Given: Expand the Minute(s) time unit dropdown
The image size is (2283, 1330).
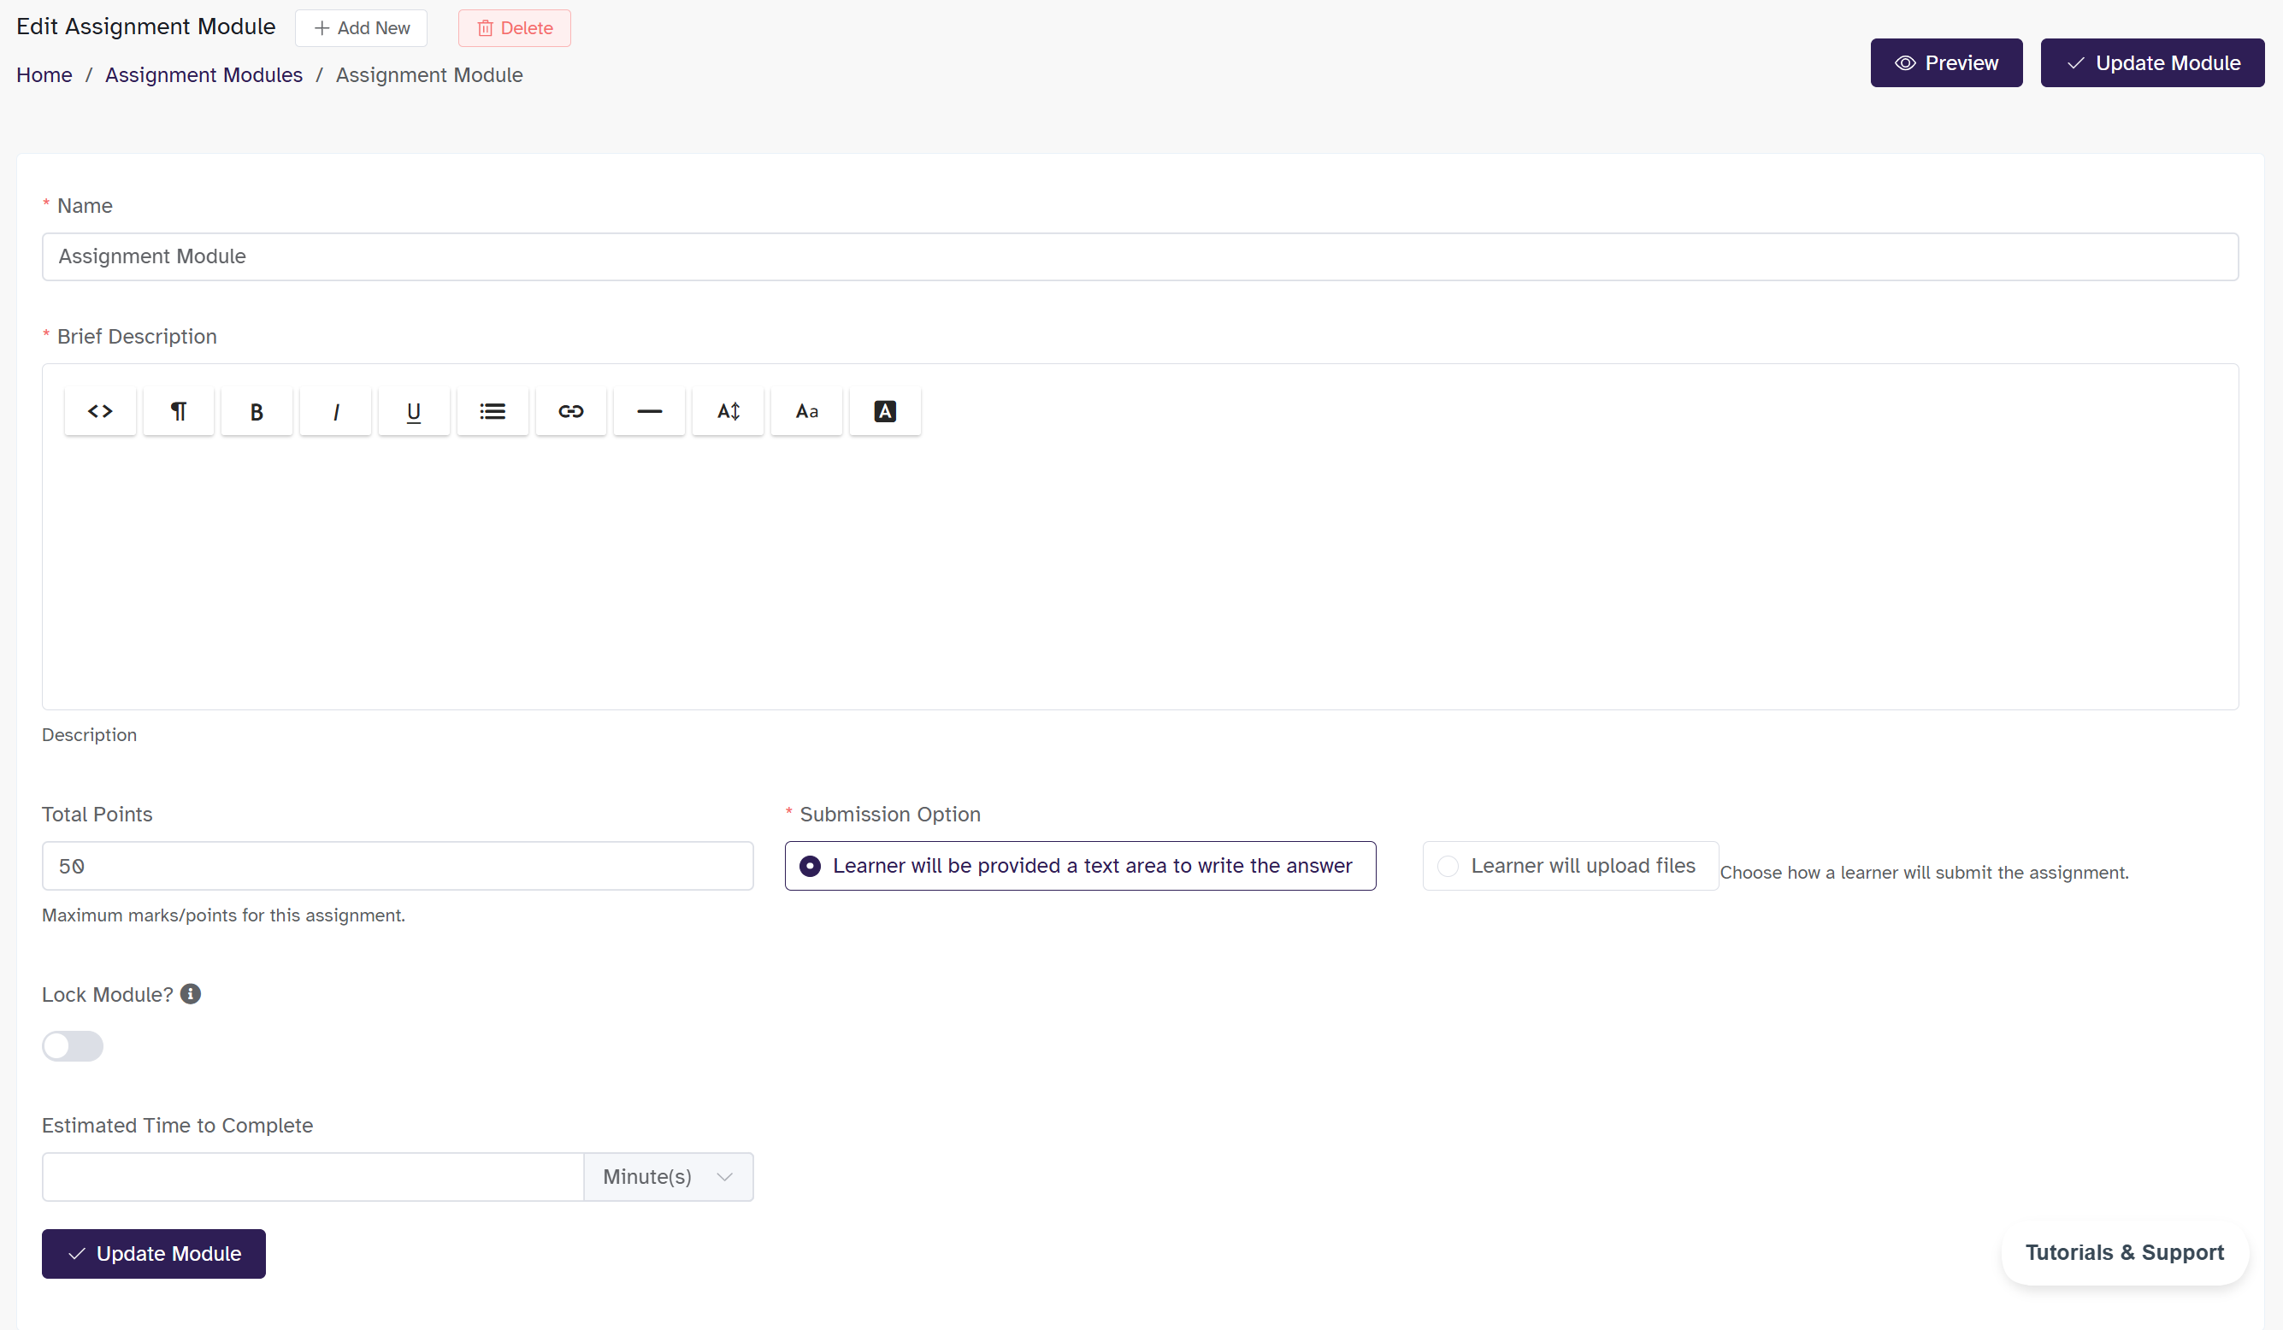Looking at the screenshot, I should pyautogui.click(x=668, y=1177).
